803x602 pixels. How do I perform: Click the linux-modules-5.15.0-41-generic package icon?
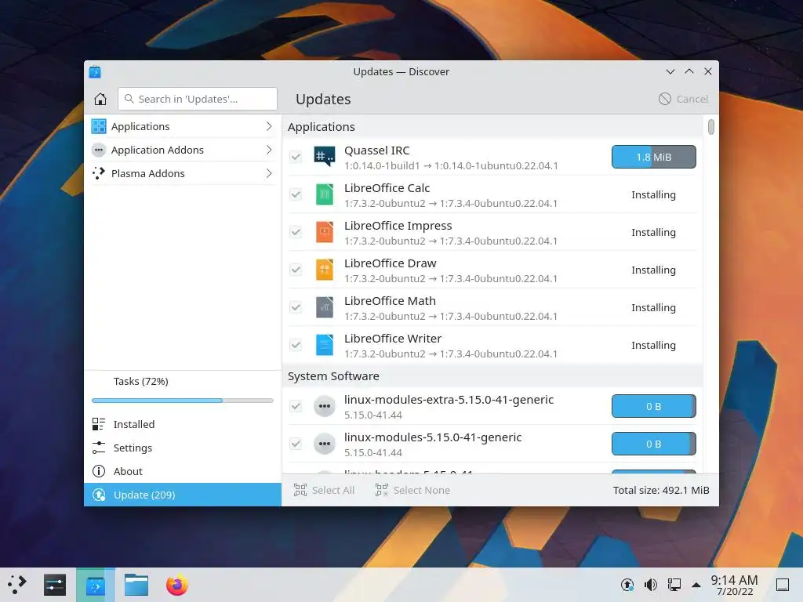[324, 444]
